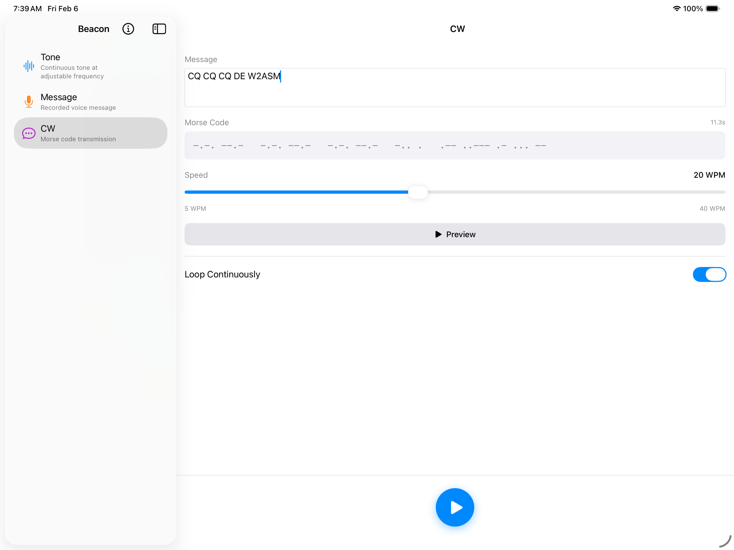
Task: Select the Tone waveform icon in sidebar
Action: (28, 66)
